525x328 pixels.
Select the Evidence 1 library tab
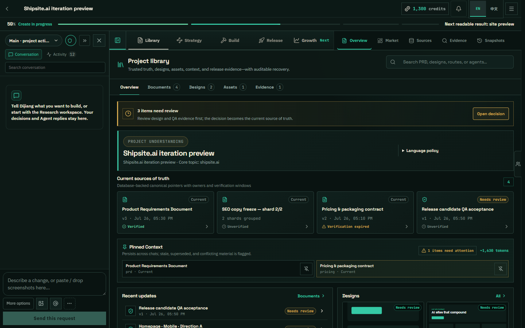pos(269,87)
